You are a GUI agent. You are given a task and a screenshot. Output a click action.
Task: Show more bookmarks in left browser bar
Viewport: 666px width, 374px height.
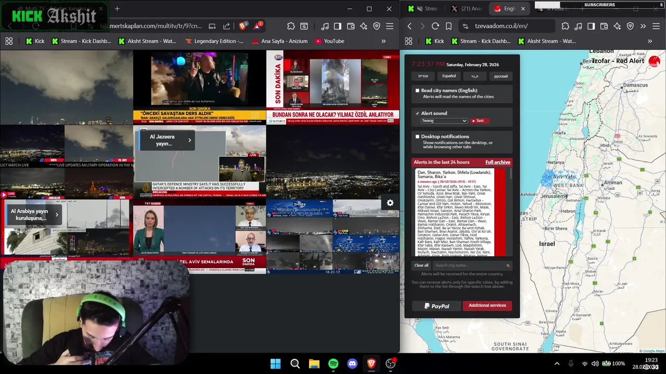click(383, 41)
